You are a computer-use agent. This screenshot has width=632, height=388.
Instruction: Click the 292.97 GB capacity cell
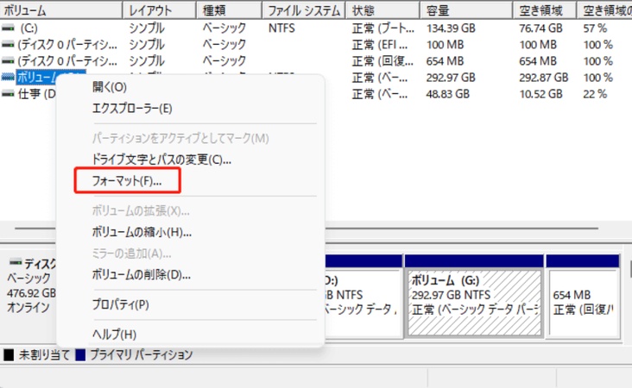(451, 78)
